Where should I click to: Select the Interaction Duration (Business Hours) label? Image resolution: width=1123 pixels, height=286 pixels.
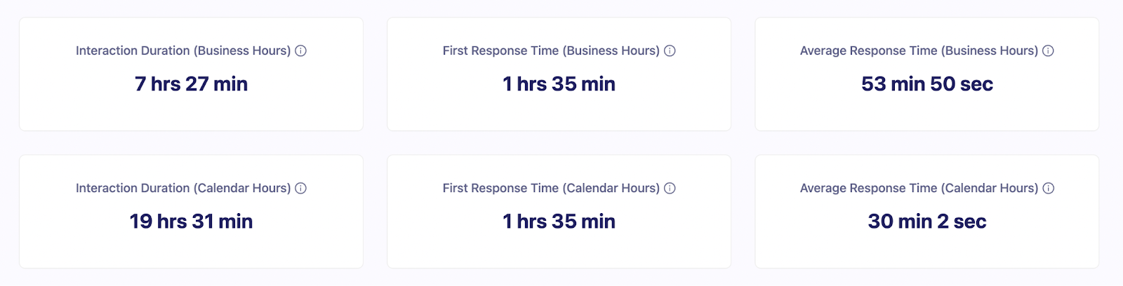[183, 50]
